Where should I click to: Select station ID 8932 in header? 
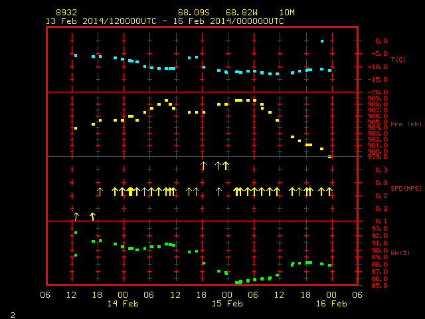(66, 13)
